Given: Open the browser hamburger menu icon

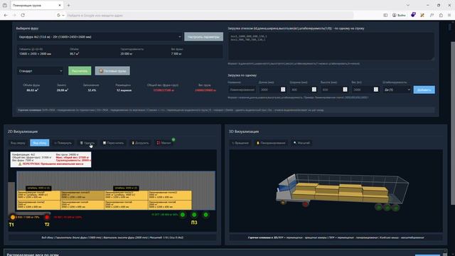Looking at the screenshot, I should (x=449, y=15).
